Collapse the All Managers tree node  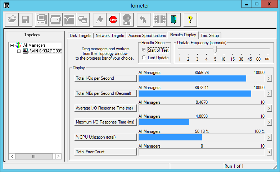point(12,46)
